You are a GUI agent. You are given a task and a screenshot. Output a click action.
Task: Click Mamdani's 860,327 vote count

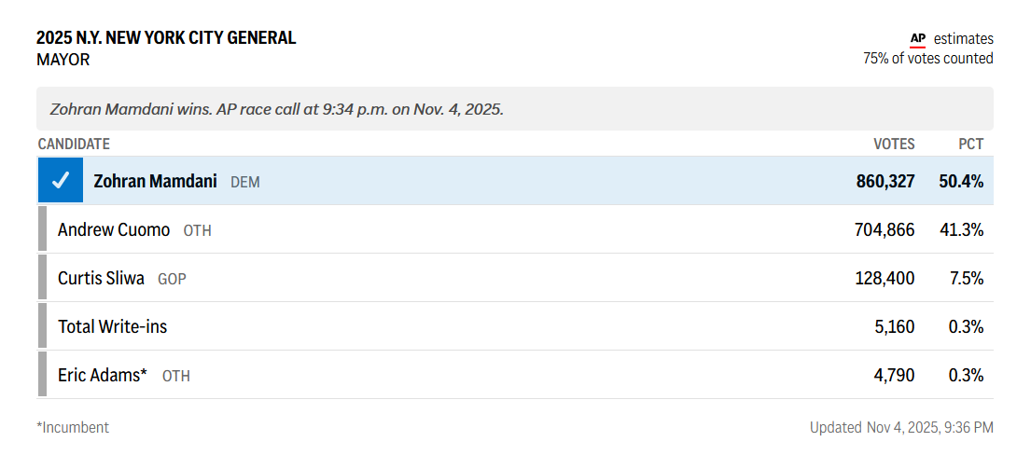885,181
